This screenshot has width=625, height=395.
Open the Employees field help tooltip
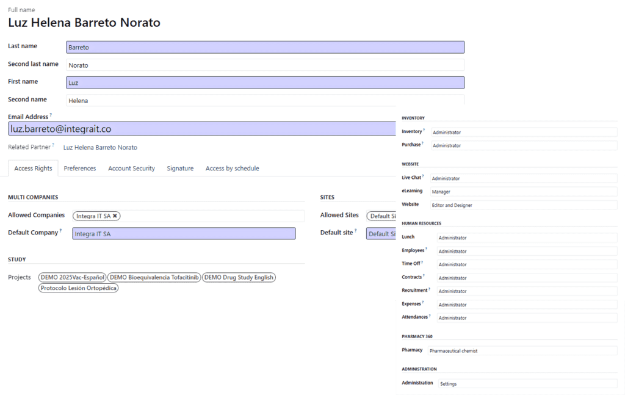425,248
